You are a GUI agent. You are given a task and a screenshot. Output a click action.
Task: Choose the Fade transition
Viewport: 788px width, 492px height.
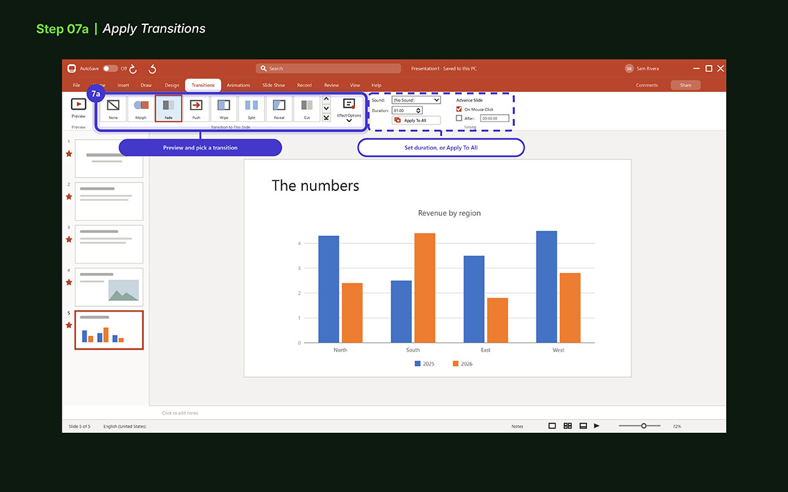[169, 108]
